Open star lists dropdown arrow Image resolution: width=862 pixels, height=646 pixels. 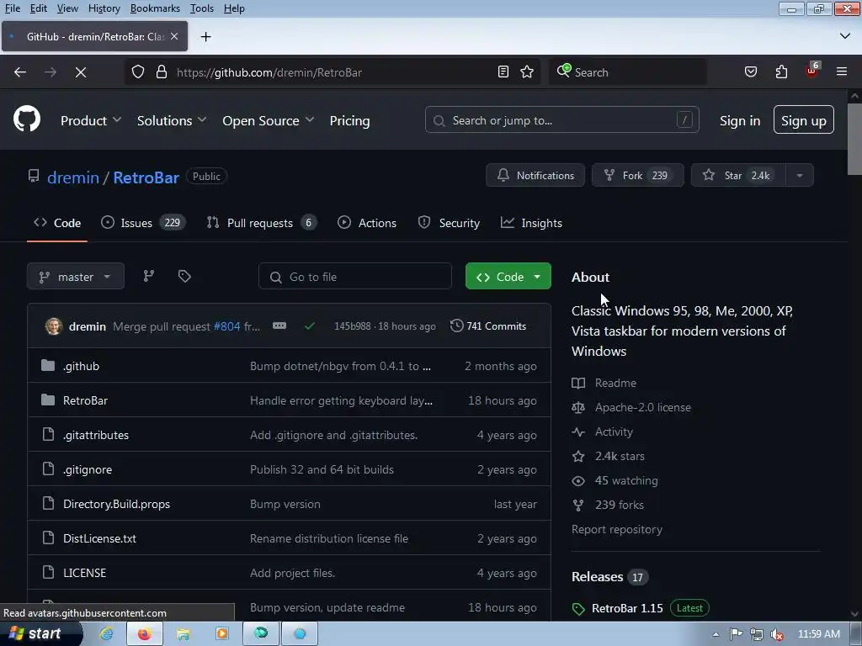tap(800, 175)
